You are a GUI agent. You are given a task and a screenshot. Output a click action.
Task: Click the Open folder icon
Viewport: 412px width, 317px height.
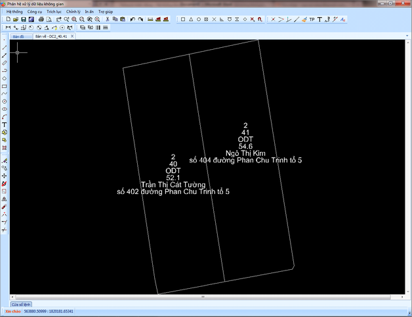click(15, 20)
